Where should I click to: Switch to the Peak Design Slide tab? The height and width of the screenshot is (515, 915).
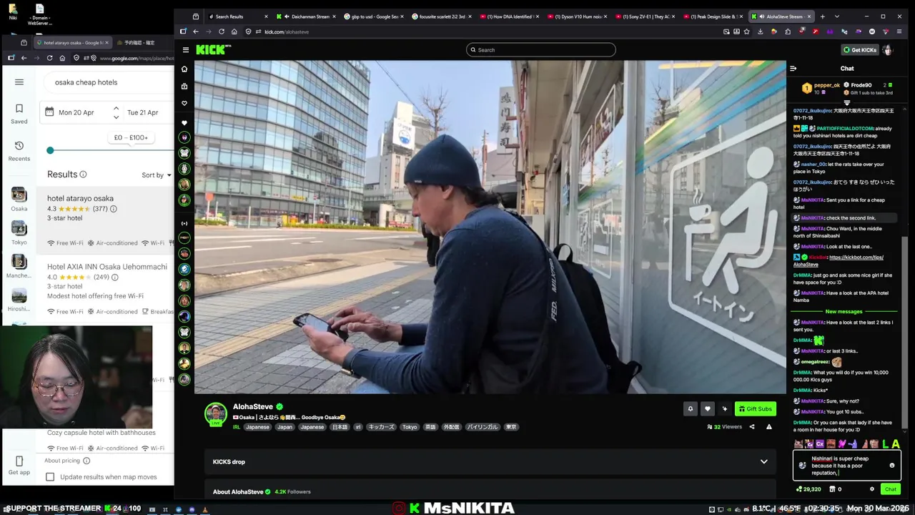tap(713, 16)
